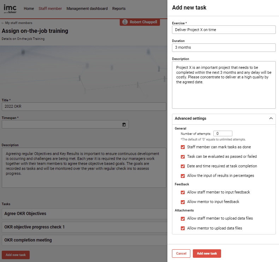Disable Allow mentor to input feedback
This screenshot has height=262, width=279.
point(183,202)
